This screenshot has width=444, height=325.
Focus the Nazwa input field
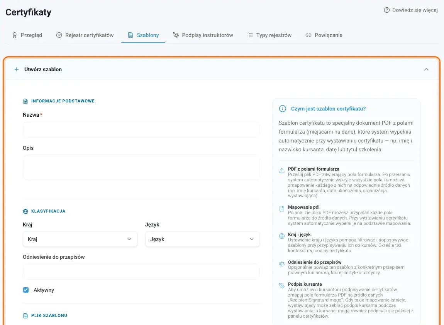[141, 130]
